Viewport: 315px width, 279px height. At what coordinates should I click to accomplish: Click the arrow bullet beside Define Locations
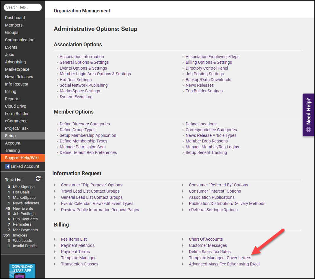point(183,124)
